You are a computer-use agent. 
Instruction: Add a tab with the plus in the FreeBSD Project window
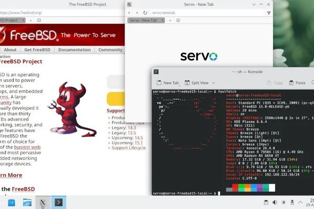(31, 20)
